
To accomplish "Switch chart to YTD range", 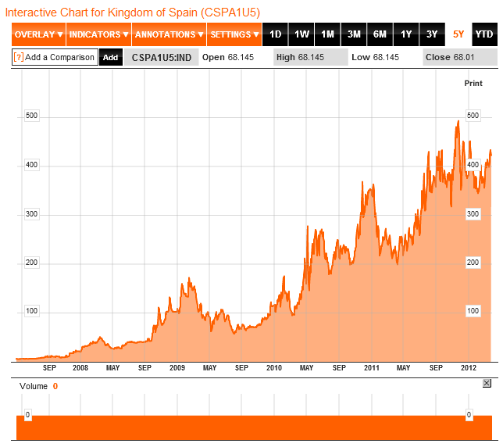I will (484, 34).
